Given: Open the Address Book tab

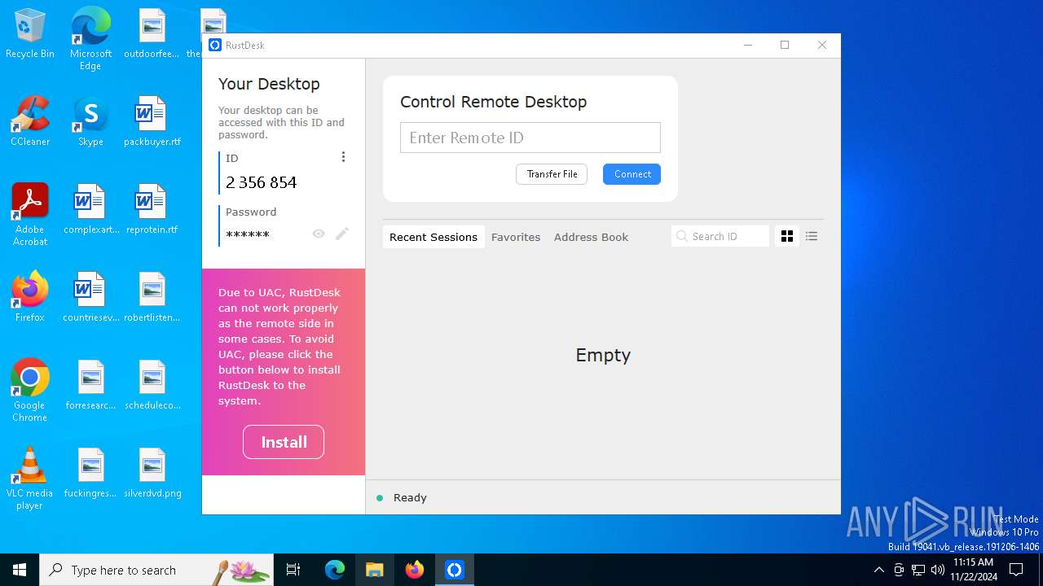Looking at the screenshot, I should click(x=591, y=237).
